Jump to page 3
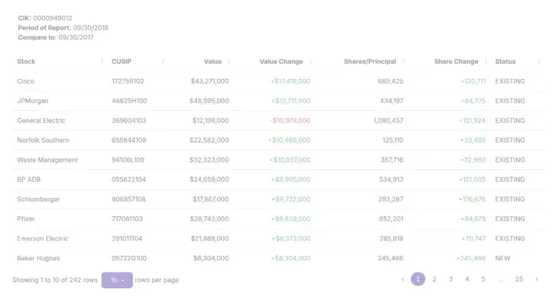This screenshot has height=299, width=557. (x=451, y=279)
